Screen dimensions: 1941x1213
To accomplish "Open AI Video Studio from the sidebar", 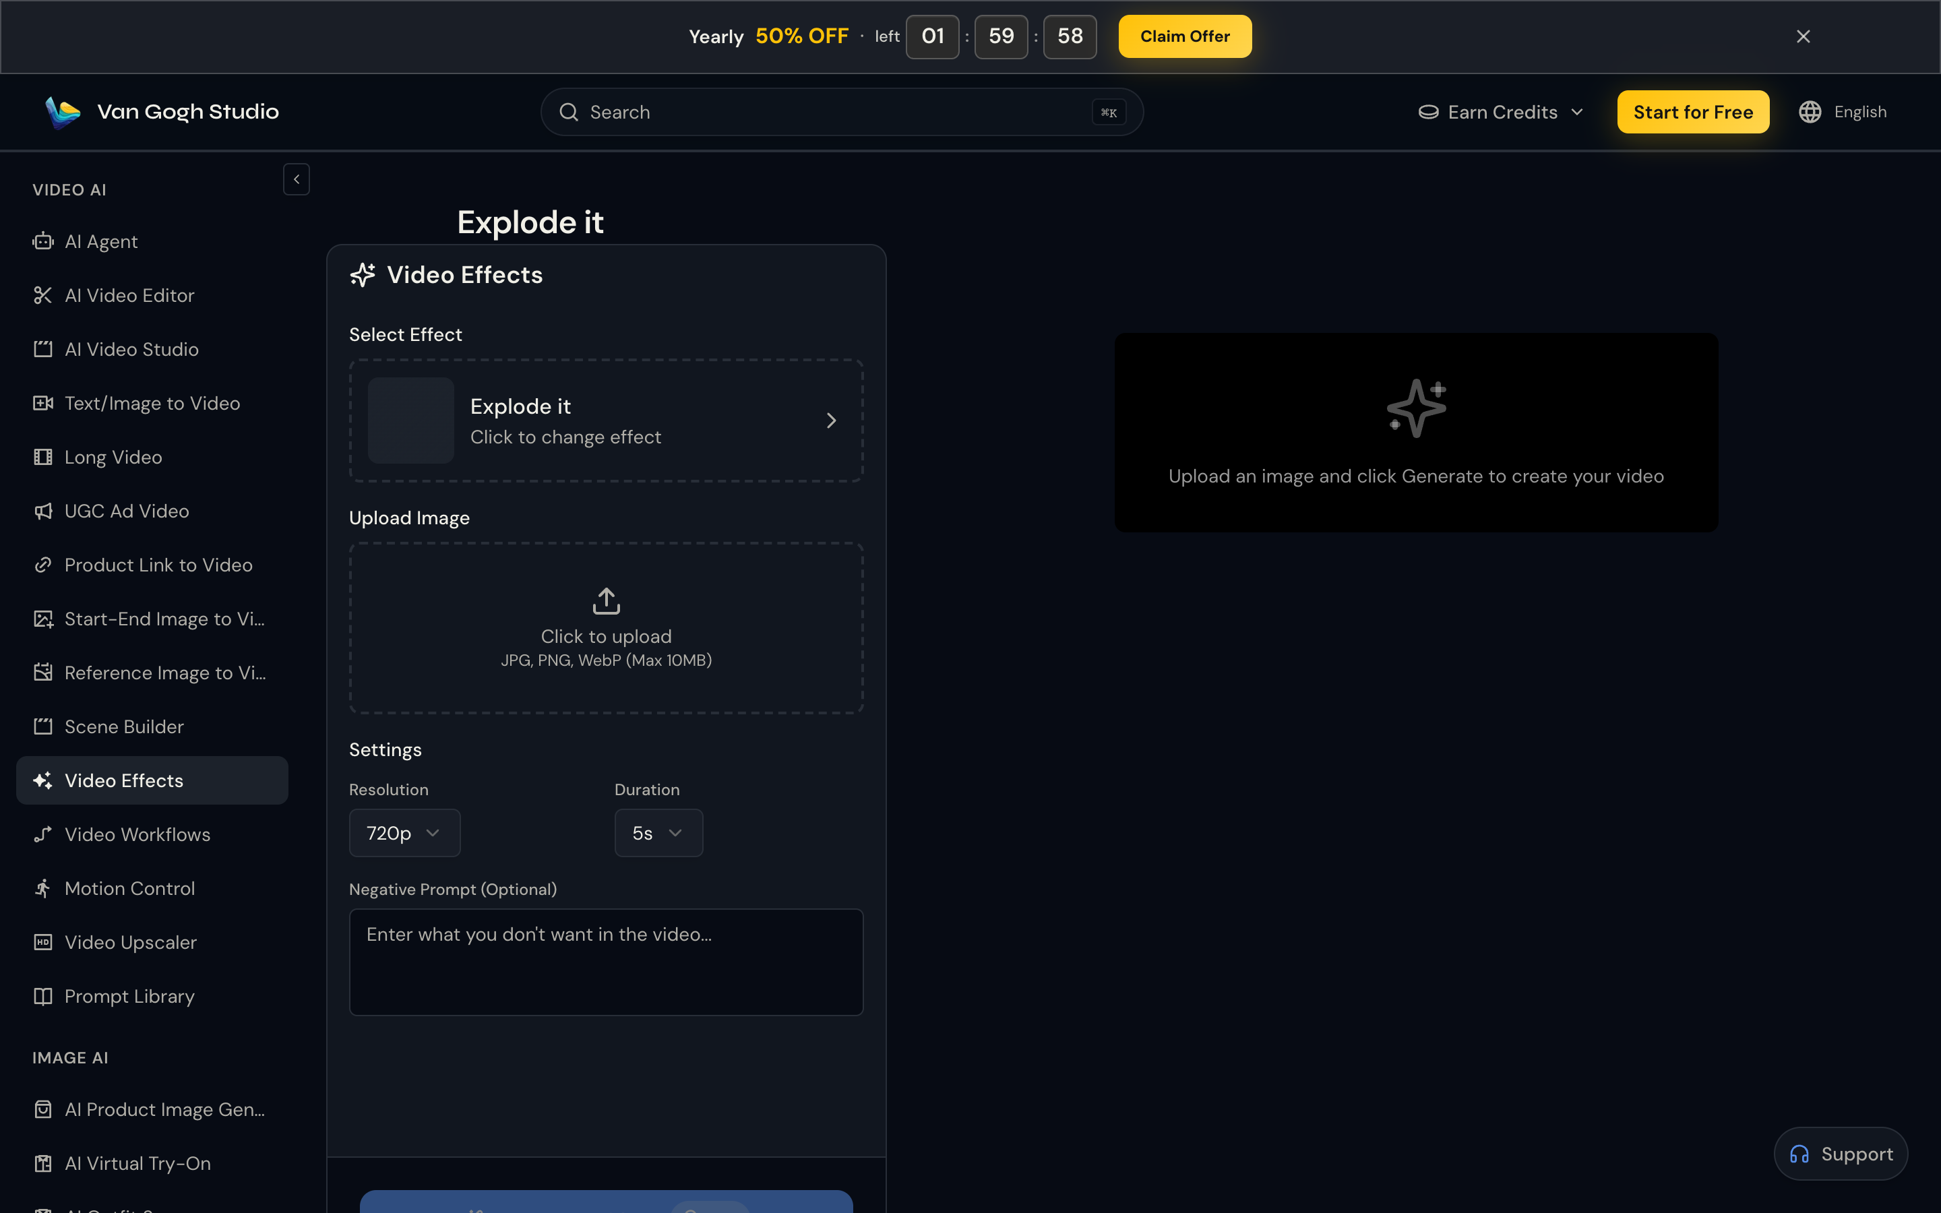I will click(x=152, y=349).
